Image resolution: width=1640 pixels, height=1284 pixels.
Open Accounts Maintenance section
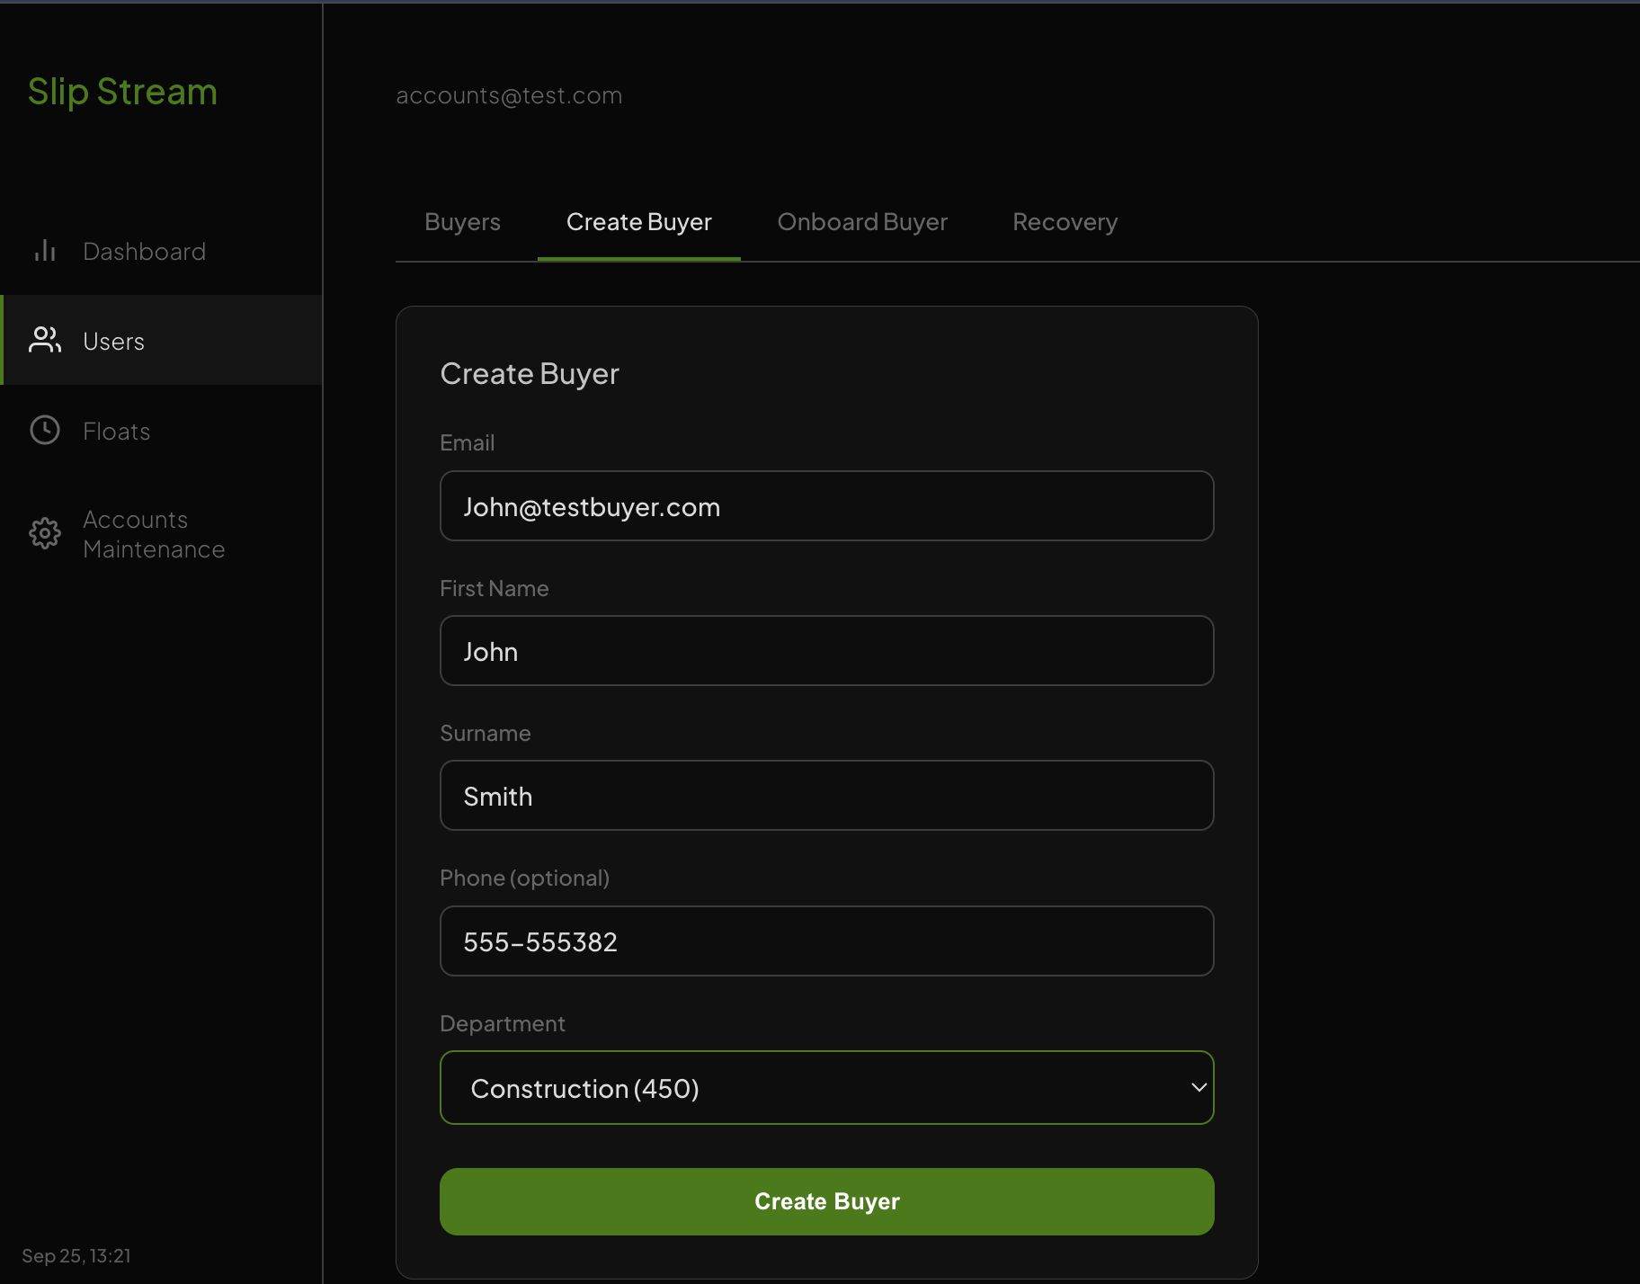pos(161,534)
